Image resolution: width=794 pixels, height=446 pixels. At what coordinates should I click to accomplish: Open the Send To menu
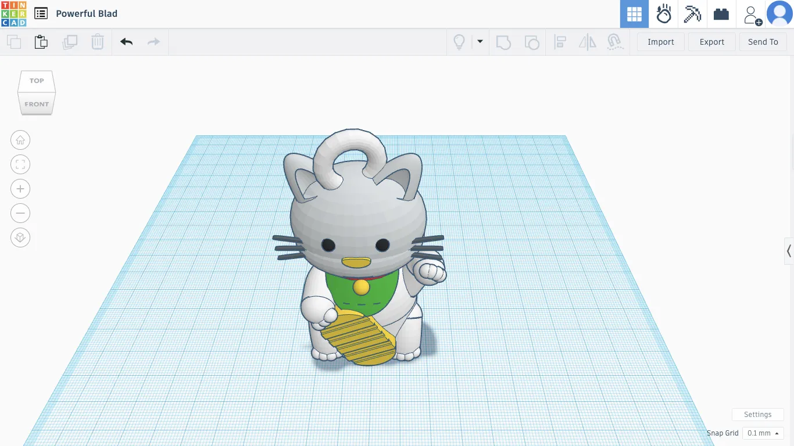coord(763,42)
